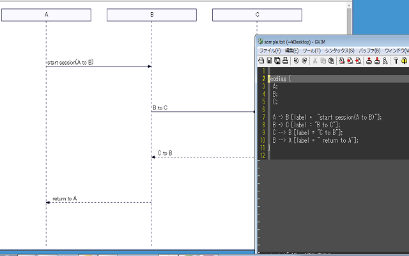Screen dimensions: 409x256
Task: Click the Find Previous arrow icon
Action: pyautogui.click(x=358, y=61)
